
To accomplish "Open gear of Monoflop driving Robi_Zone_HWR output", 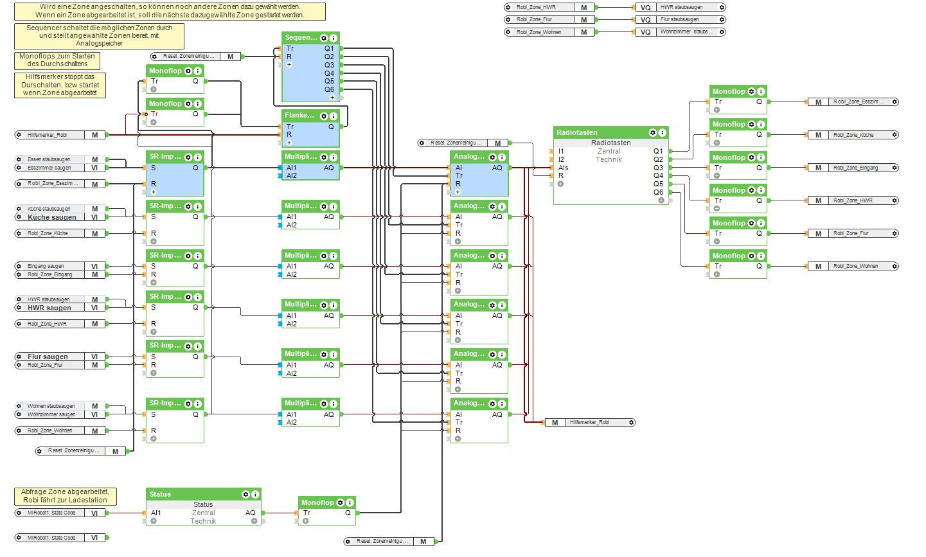I will pyautogui.click(x=751, y=190).
